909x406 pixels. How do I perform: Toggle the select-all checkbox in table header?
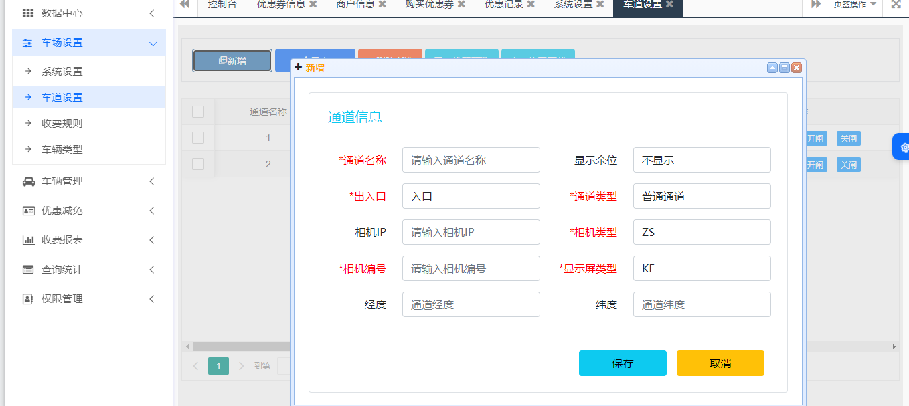click(197, 112)
